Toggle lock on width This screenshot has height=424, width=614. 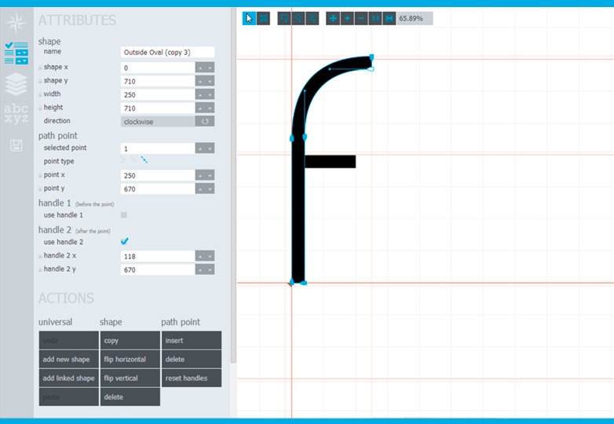click(40, 94)
